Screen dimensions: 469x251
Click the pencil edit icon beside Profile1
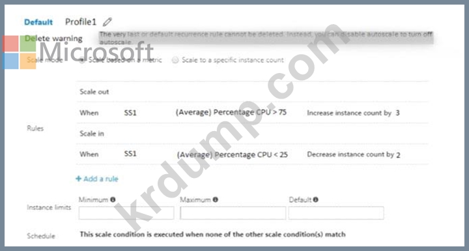click(x=107, y=22)
